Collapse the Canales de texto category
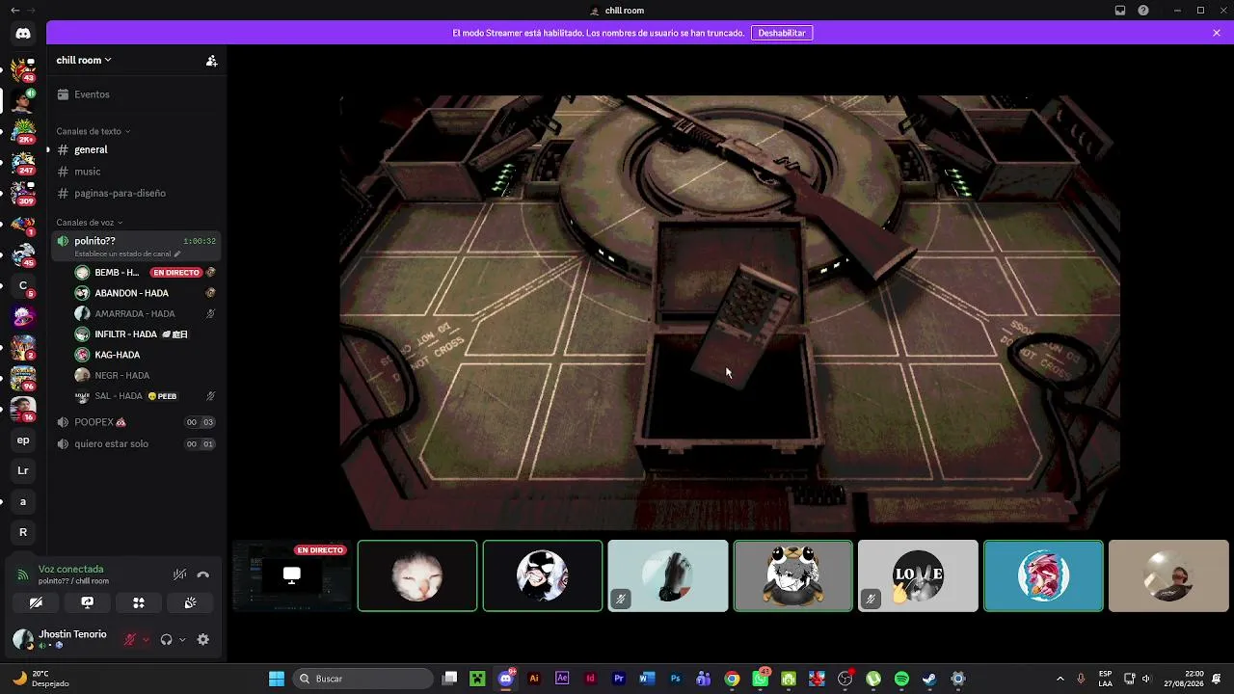Image resolution: width=1234 pixels, height=694 pixels. coord(93,131)
